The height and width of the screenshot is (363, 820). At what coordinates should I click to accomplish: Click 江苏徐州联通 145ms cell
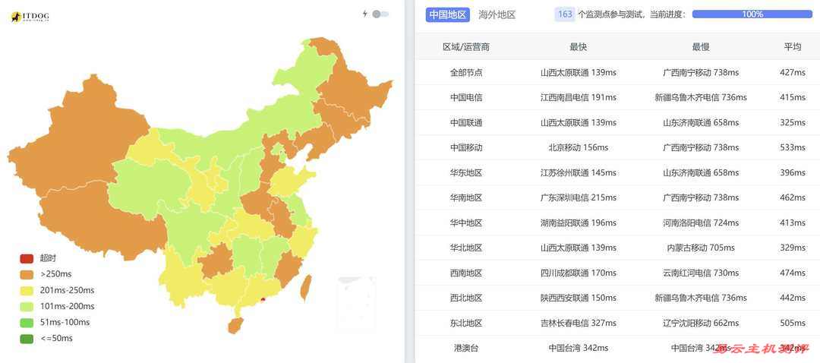[x=579, y=172]
